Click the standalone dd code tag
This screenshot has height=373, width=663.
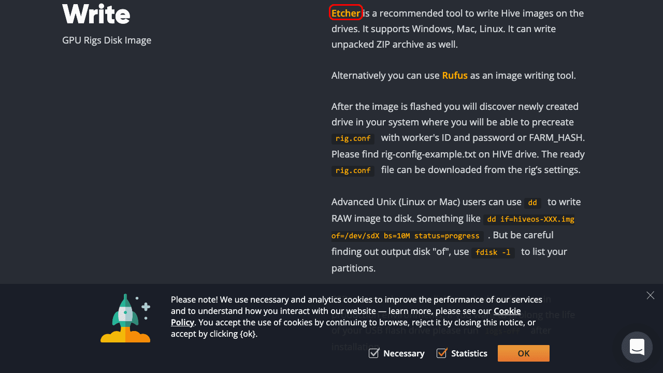[532, 203]
